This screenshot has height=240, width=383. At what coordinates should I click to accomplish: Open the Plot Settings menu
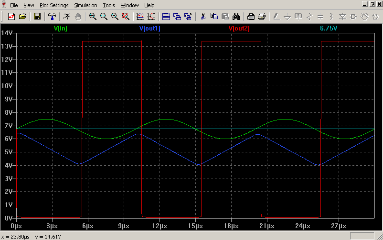54,5
